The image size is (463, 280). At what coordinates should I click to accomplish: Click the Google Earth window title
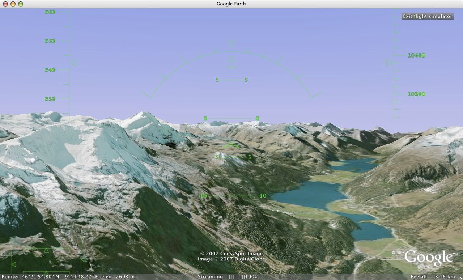(231, 4)
